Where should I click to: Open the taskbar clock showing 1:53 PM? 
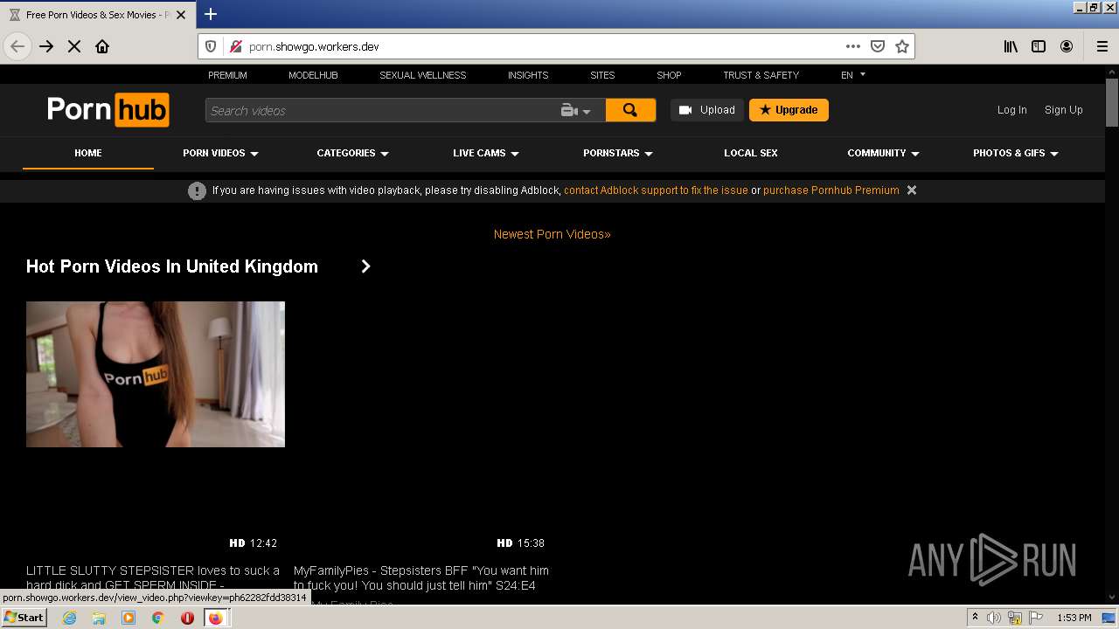tap(1074, 618)
